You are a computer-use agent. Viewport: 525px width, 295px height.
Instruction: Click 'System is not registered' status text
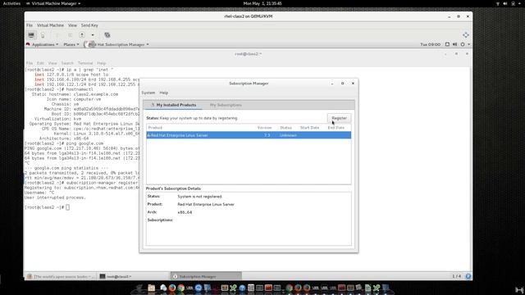coord(199,197)
